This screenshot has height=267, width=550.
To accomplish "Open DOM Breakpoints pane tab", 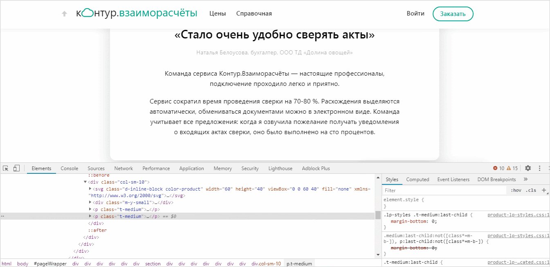I will pyautogui.click(x=496, y=179).
